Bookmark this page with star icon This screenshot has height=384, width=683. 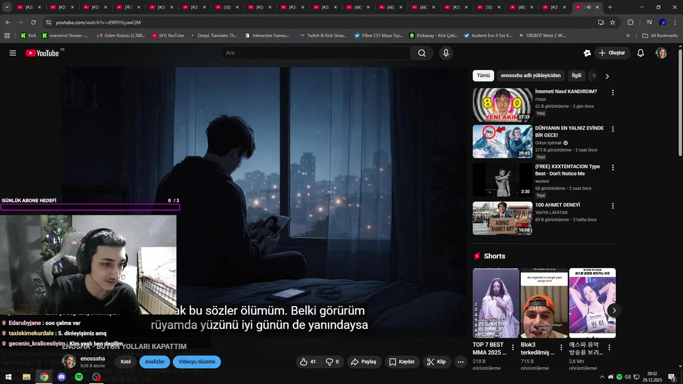[613, 22]
